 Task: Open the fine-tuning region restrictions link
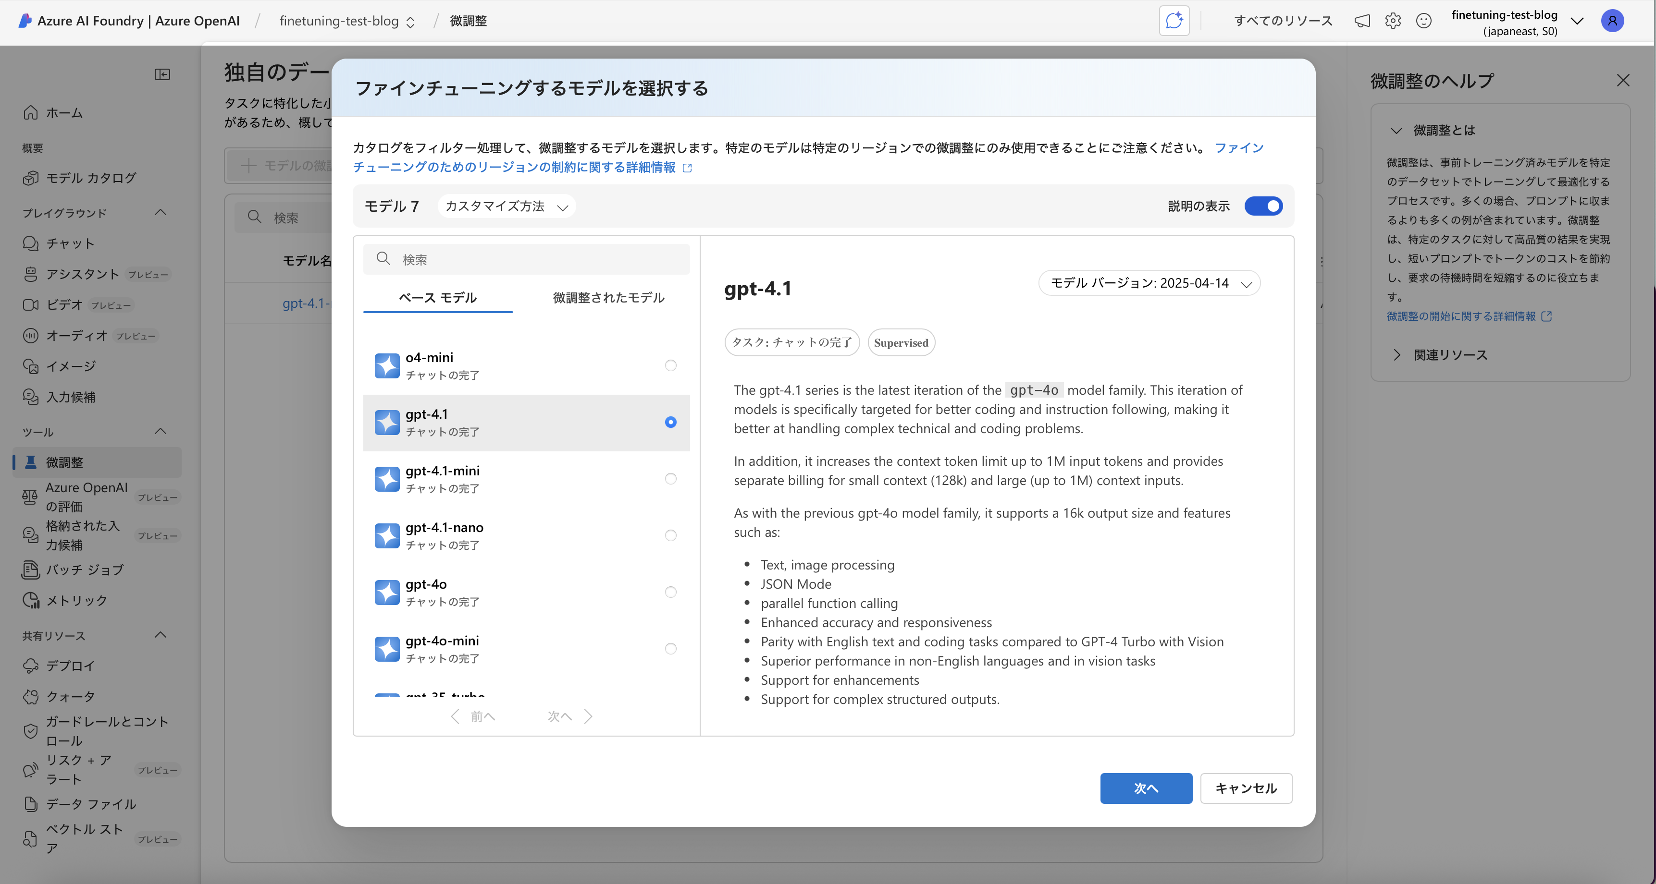click(x=523, y=167)
